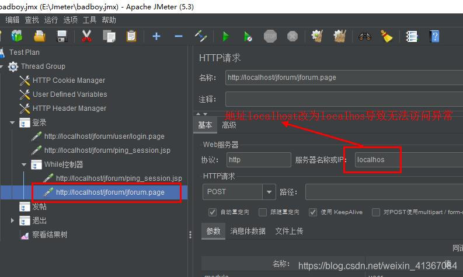Screen dimensions: 463x277
Task: Toggle 使用 KeepAlive checkbox
Action: point(313,212)
